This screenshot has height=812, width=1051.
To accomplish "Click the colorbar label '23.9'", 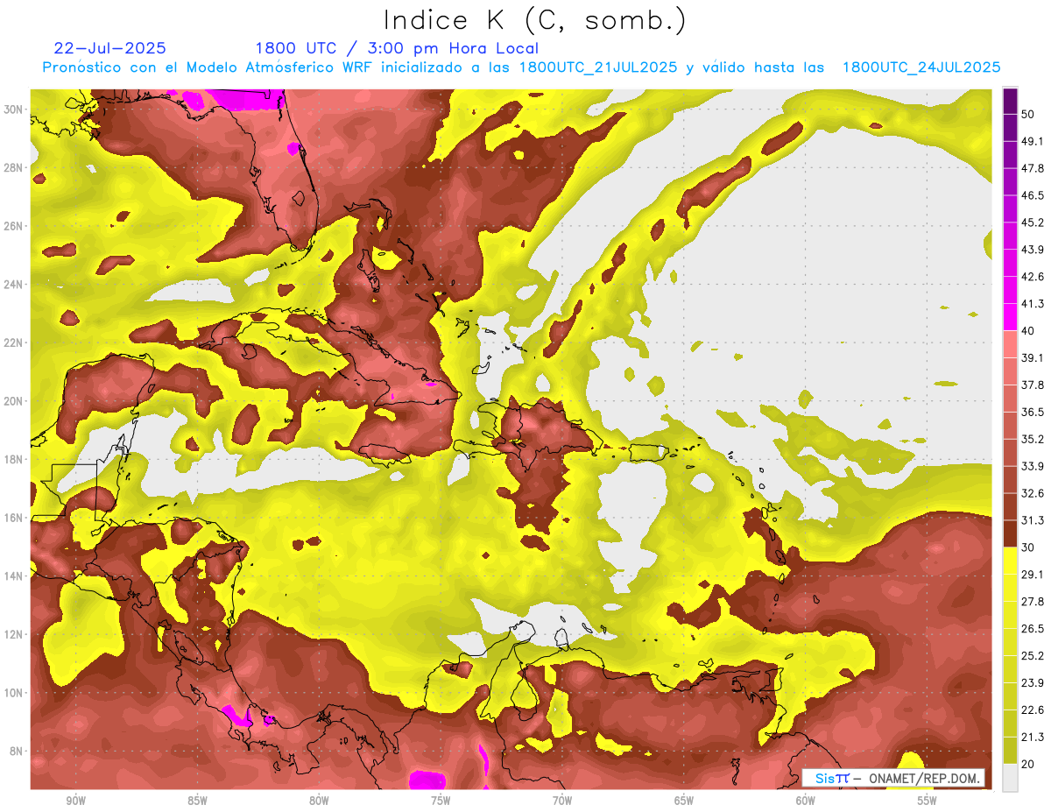I will click(x=1032, y=683).
